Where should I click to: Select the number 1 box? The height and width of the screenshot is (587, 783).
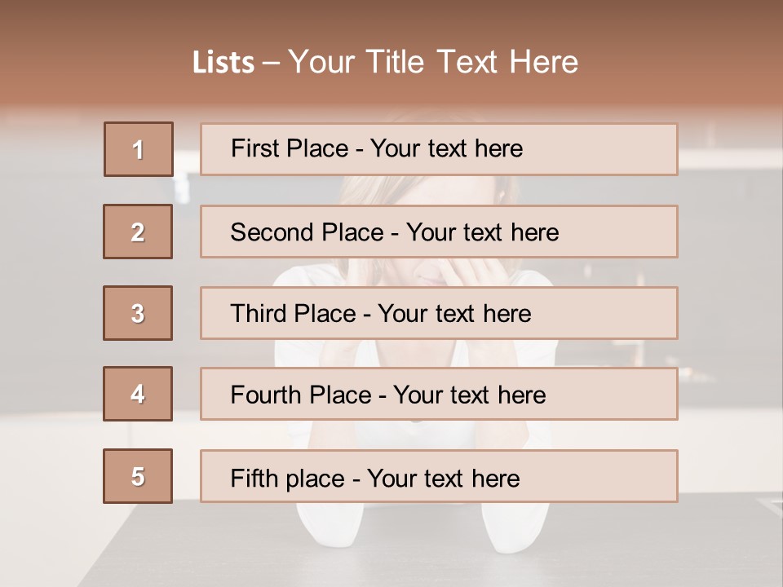(139, 149)
